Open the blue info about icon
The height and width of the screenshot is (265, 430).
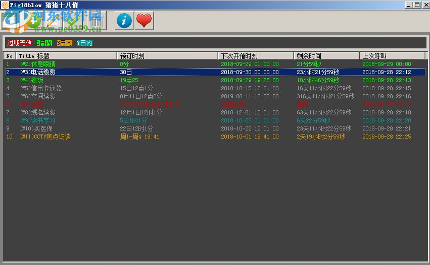124,21
